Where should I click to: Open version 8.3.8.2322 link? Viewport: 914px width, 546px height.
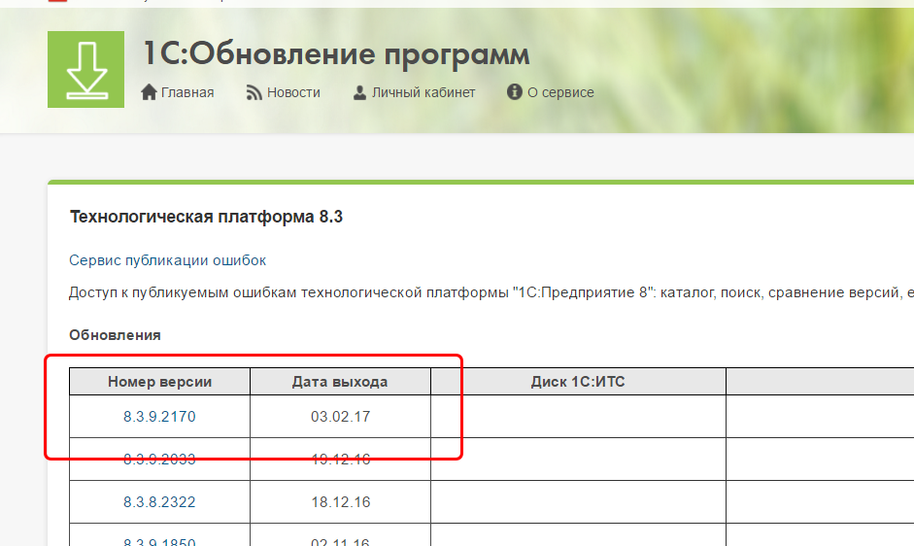tap(159, 502)
